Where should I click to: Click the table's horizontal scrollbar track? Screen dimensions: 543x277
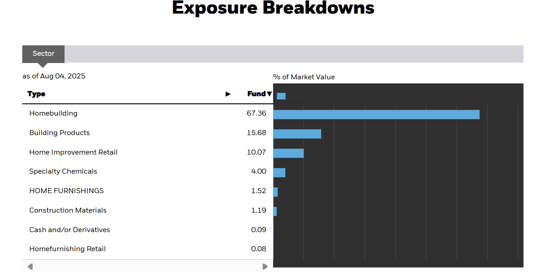pyautogui.click(x=147, y=266)
